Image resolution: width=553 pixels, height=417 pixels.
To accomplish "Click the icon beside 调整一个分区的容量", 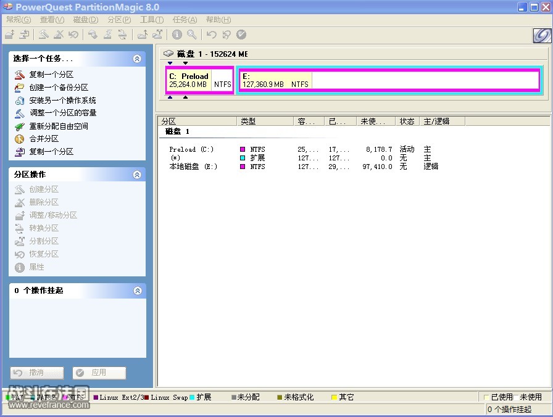I will point(19,113).
